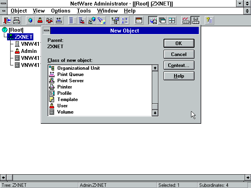This screenshot has width=251, height=188.
Task: Click the Help button in New Object dialog
Action: click(x=179, y=76)
